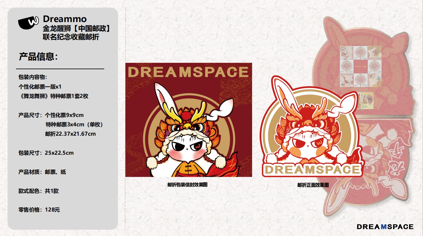
Task: Click the 款式配色 共1款 line
Action: click(38, 191)
